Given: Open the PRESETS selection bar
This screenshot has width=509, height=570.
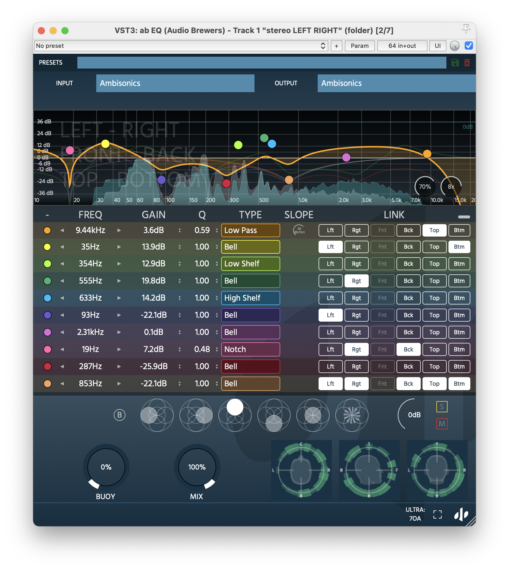Looking at the screenshot, I should click(x=262, y=63).
